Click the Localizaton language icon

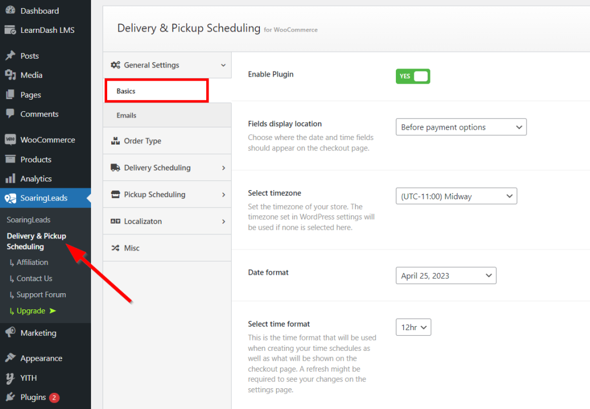tap(115, 221)
